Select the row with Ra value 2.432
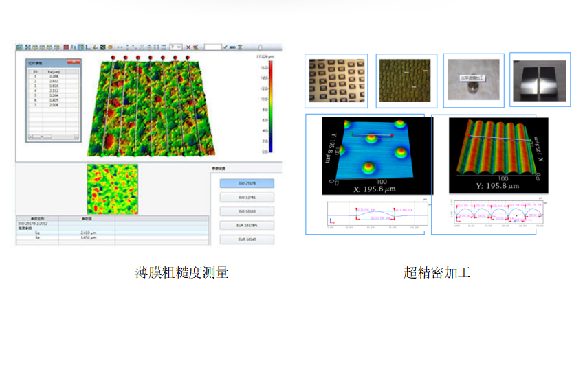Viewport: 585px width, 367px height. [54, 81]
